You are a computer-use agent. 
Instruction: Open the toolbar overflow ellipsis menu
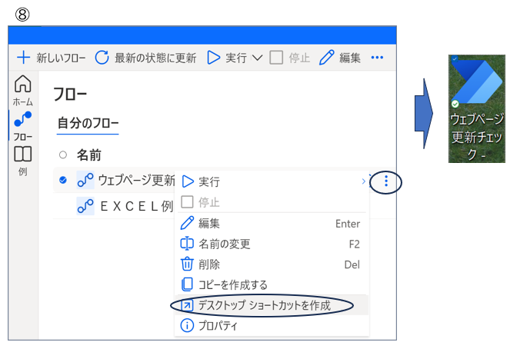click(377, 58)
